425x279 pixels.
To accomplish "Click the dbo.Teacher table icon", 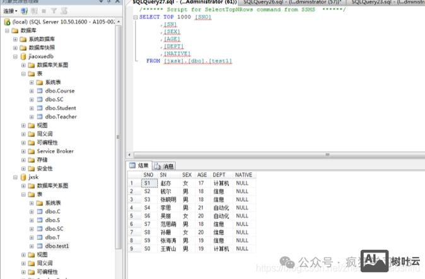I will pos(40,117).
